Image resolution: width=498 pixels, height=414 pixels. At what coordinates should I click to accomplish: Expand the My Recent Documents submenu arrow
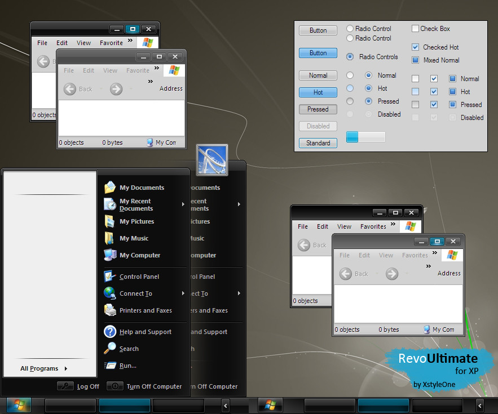(x=183, y=204)
